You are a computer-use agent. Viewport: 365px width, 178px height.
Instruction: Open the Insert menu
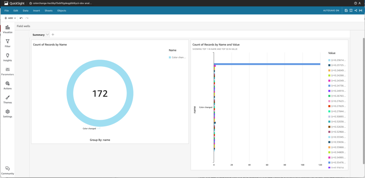pyautogui.click(x=36, y=10)
